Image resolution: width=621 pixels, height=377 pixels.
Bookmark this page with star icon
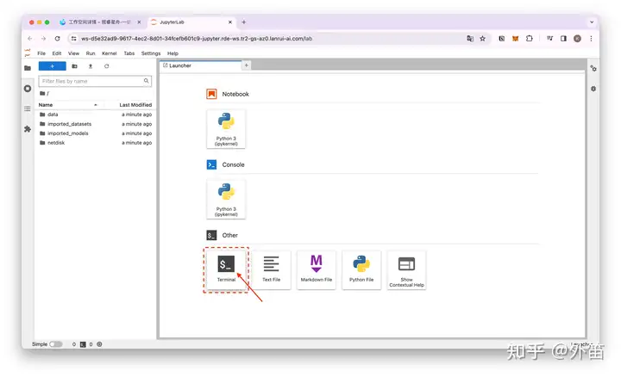(x=482, y=39)
